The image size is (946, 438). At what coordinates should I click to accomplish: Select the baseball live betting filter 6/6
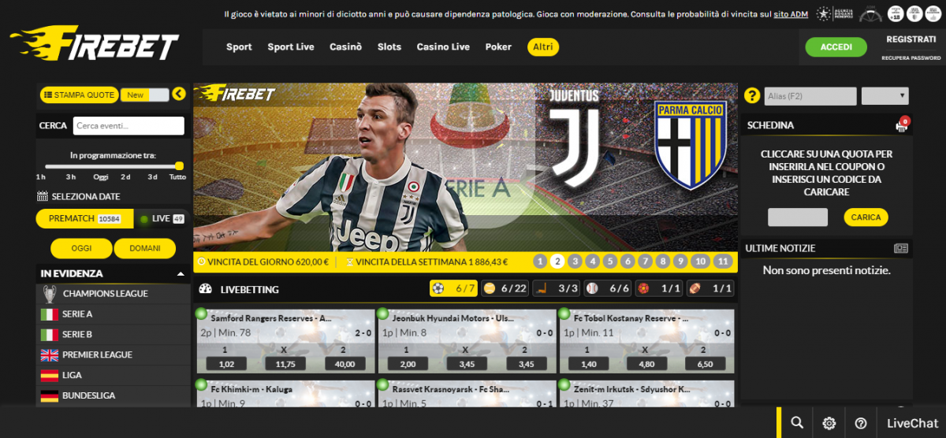tap(608, 288)
